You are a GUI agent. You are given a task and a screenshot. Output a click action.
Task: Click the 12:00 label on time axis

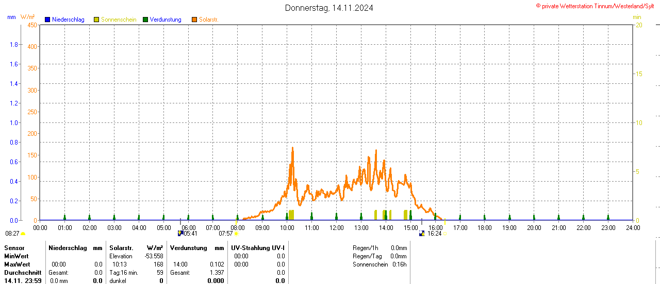[x=337, y=227]
